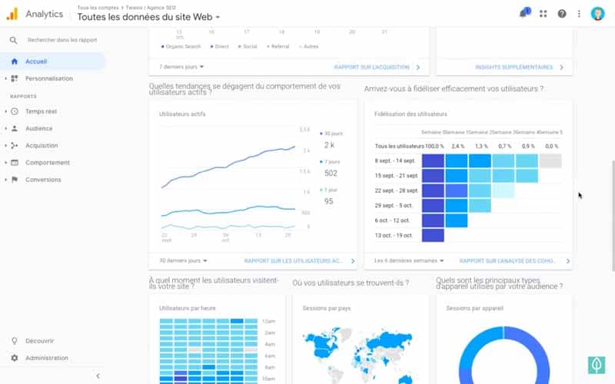Image resolution: width=615 pixels, height=384 pixels.
Task: Click arrow beside Rapport sur l'analyse des cohortes
Action: pyautogui.click(x=568, y=261)
